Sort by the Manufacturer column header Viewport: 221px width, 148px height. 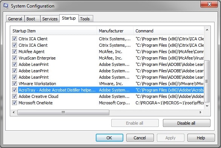(x=115, y=31)
